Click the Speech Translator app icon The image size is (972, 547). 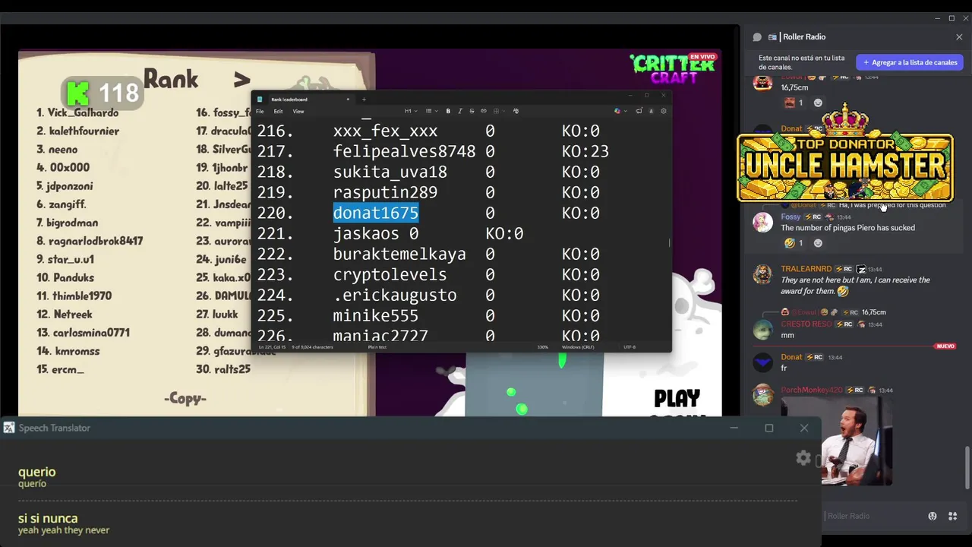tap(8, 428)
